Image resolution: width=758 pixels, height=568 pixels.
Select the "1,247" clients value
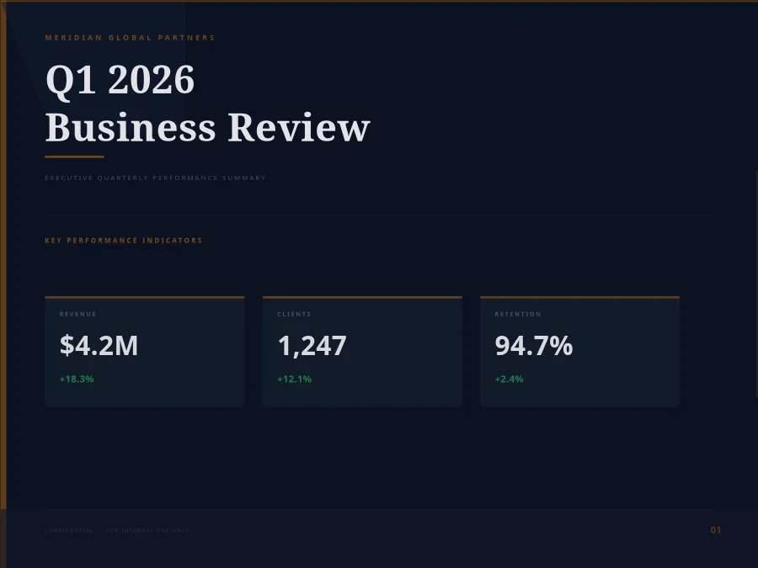click(x=312, y=346)
